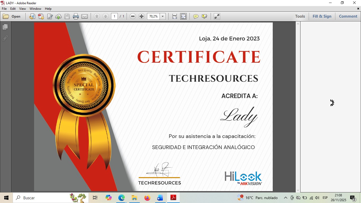Image resolution: width=361 pixels, height=203 pixels.
Task: Click the zoom in plus button
Action: (x=141, y=16)
